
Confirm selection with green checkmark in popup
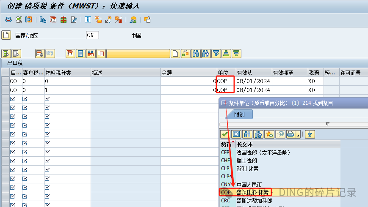click(225, 134)
